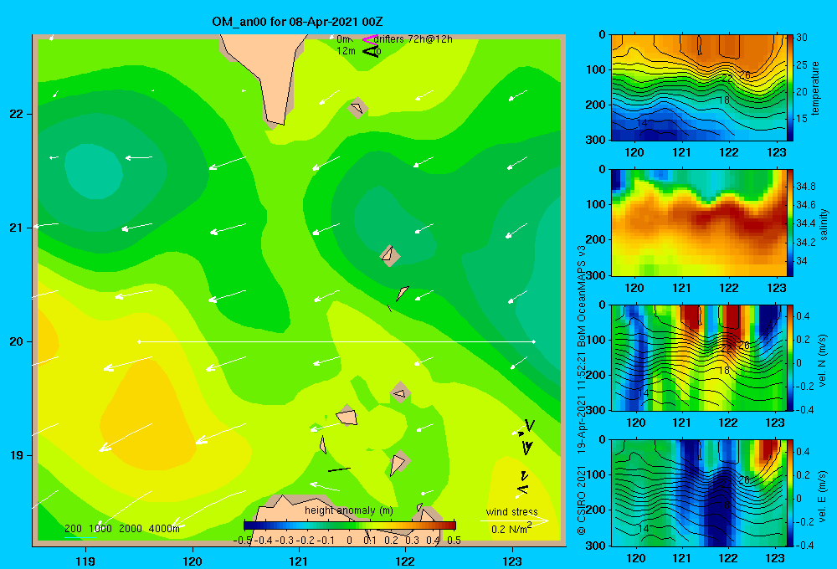Click the temperature color scale bar
Image resolution: width=837 pixels, height=569 pixels.
pos(790,88)
